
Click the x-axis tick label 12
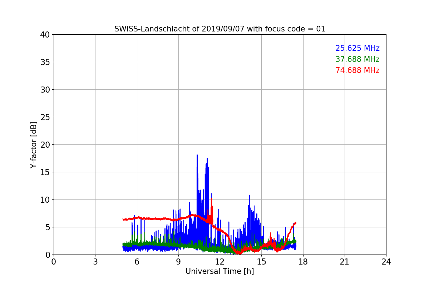click(x=220, y=262)
